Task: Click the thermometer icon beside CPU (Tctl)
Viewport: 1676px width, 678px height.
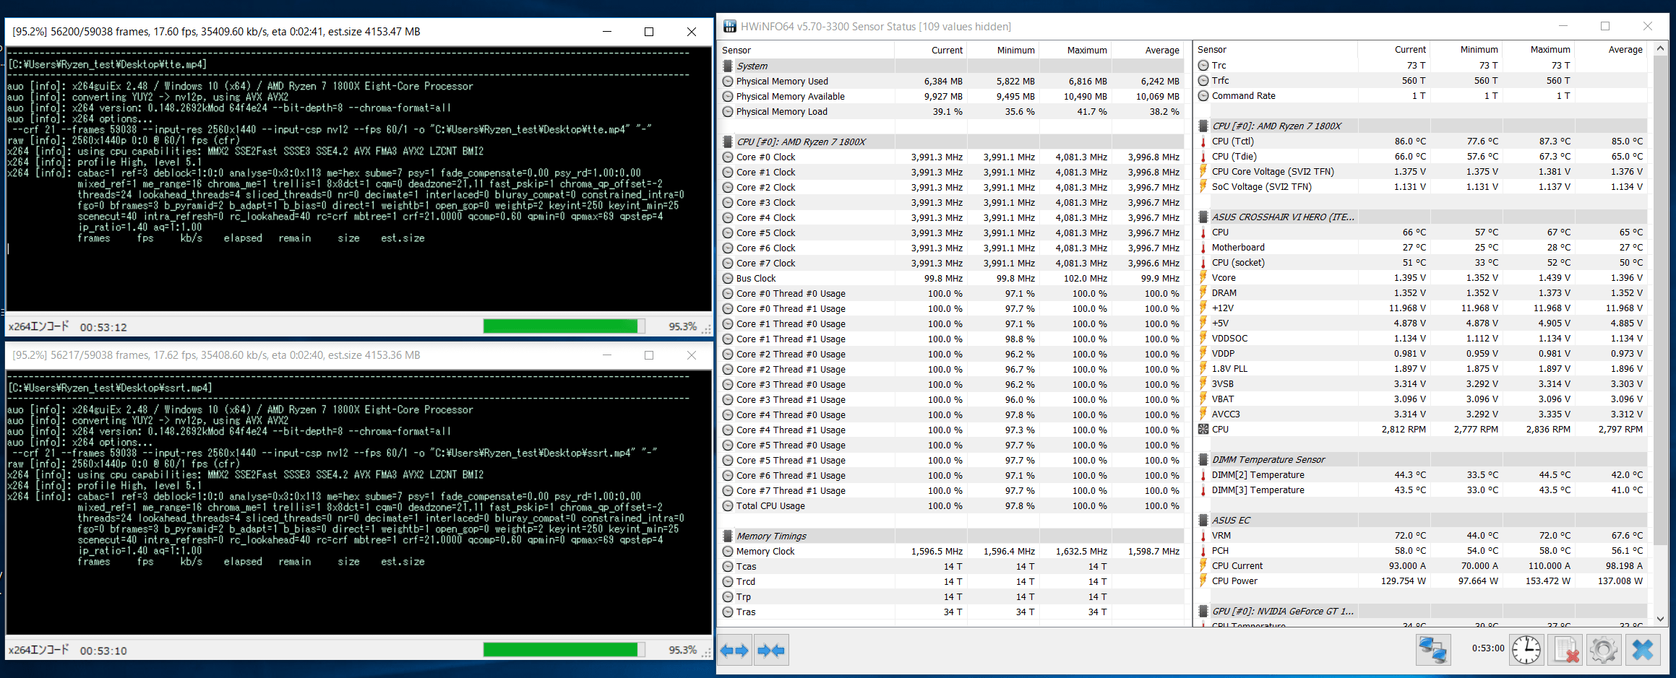Action: click(x=1203, y=141)
